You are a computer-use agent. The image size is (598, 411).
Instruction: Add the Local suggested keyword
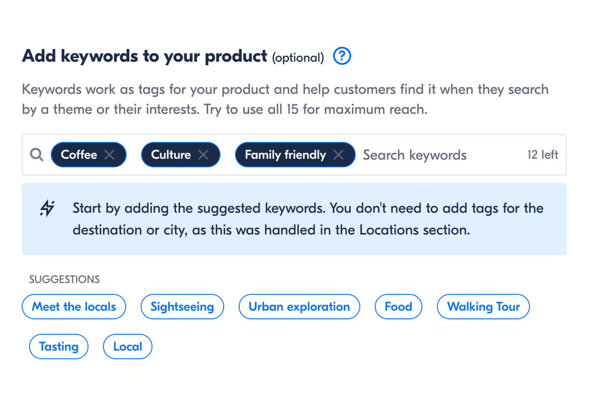[x=127, y=346]
